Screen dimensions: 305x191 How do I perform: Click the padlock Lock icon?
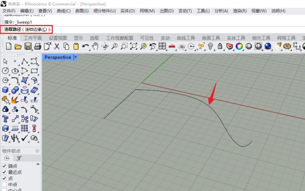[220, 46]
